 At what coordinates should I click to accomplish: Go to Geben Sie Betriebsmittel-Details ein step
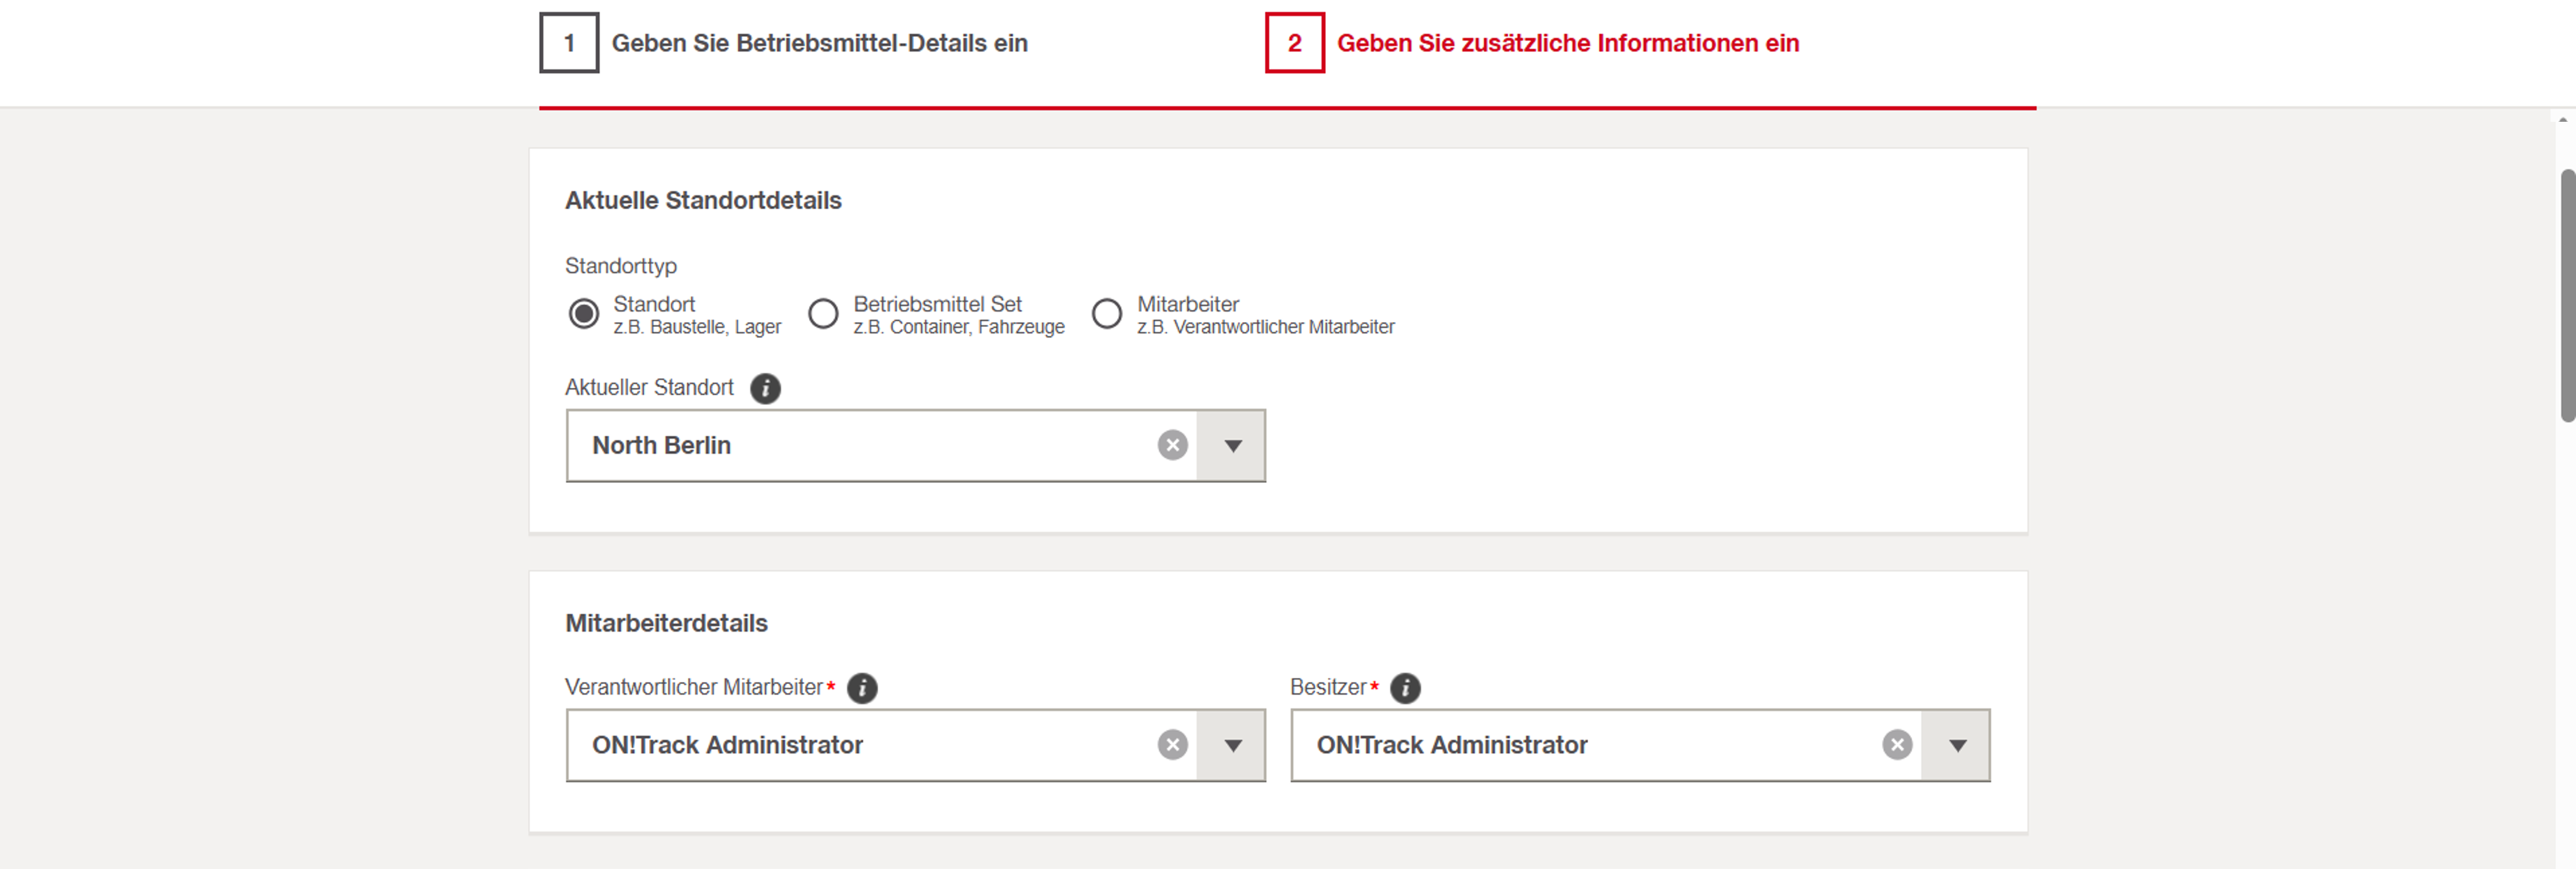coord(819,43)
